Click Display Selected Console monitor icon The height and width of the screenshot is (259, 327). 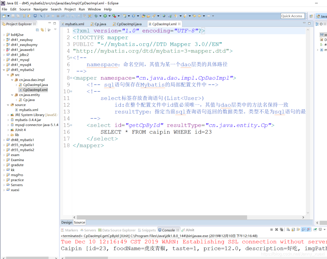(320, 230)
